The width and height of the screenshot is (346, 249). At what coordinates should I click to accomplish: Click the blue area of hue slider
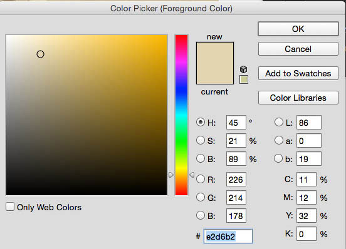pyautogui.click(x=181, y=89)
